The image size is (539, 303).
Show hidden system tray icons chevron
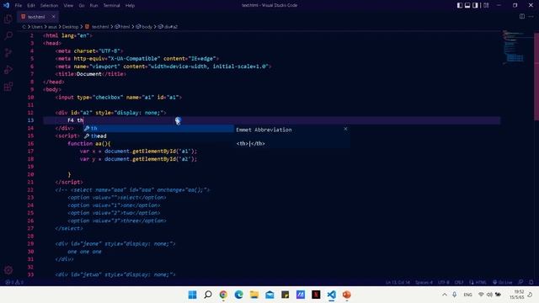point(445,295)
